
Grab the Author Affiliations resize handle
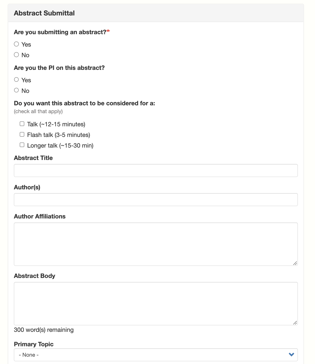click(295, 263)
